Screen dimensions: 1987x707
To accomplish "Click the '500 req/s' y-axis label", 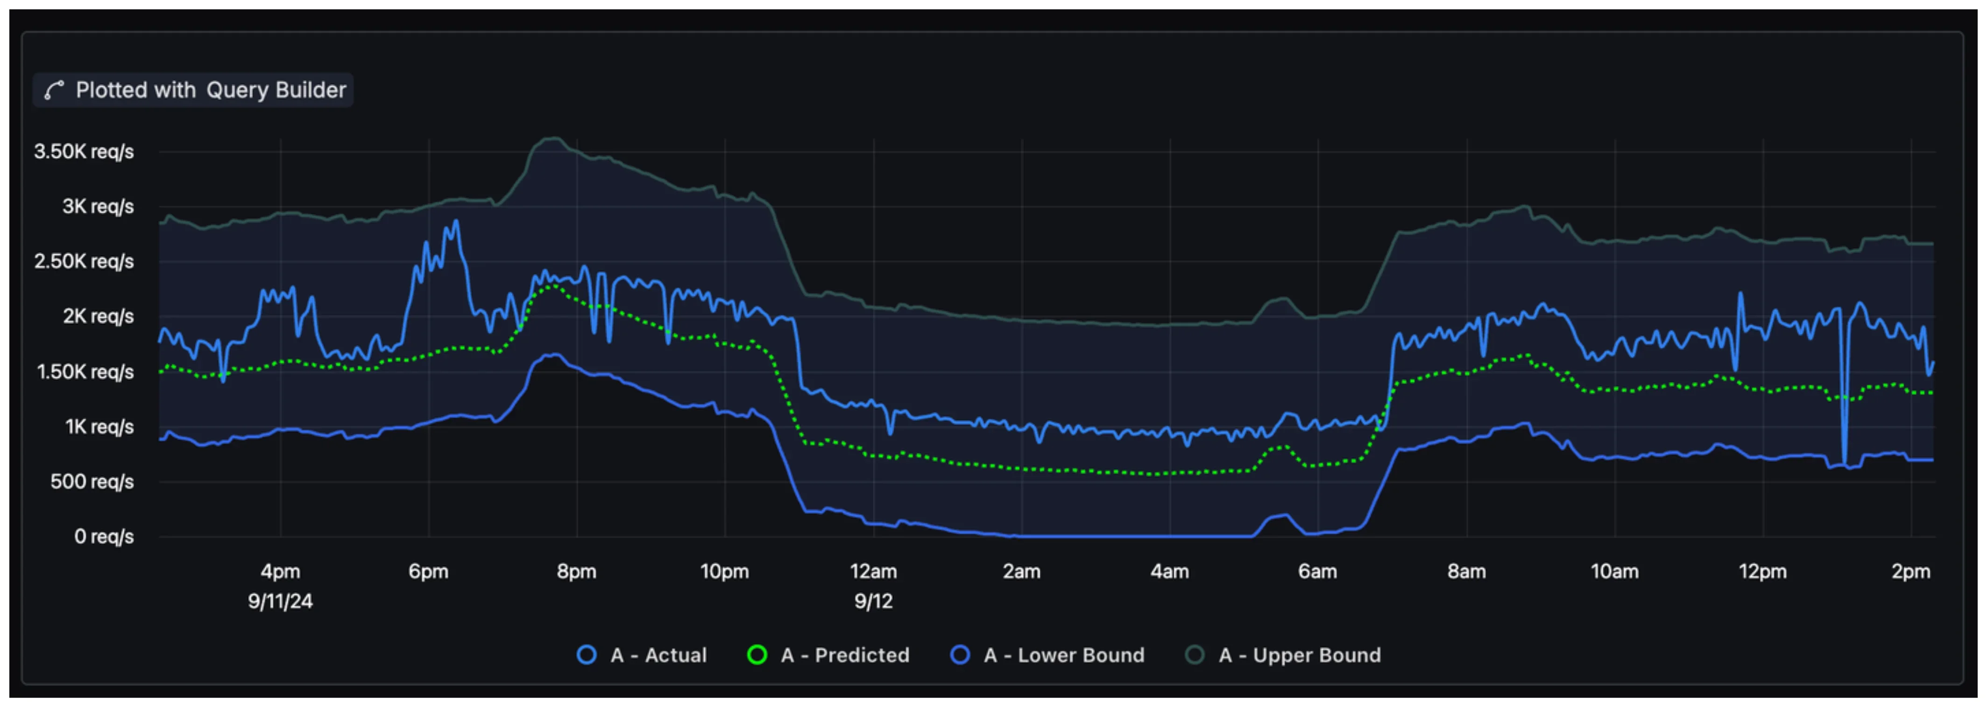I will 92,481.
